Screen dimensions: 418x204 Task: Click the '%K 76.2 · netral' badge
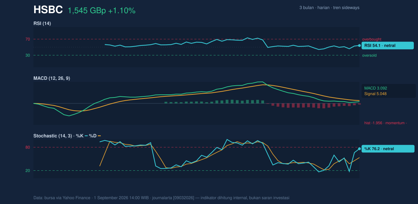[x=388, y=149]
